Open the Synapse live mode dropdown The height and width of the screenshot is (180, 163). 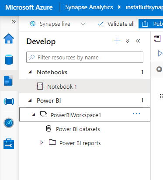83,24
